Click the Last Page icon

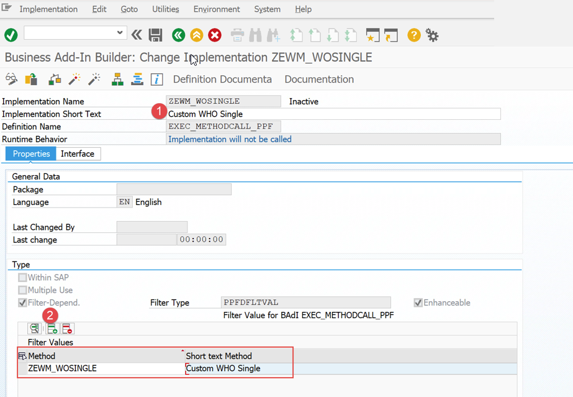coord(351,35)
